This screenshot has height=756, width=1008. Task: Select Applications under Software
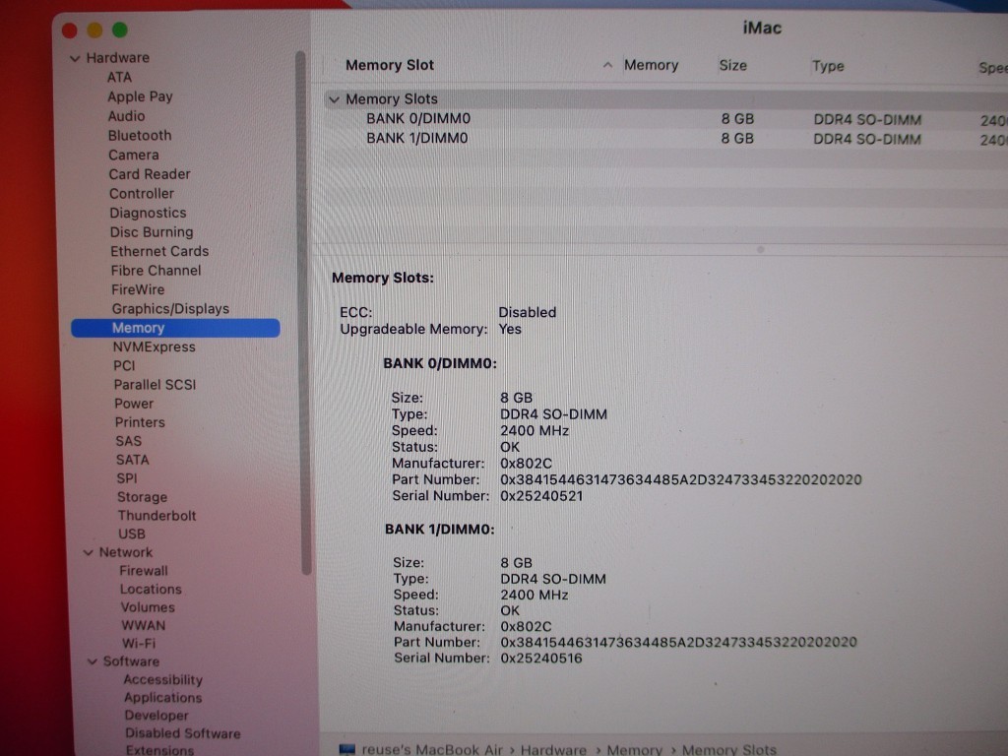[163, 698]
